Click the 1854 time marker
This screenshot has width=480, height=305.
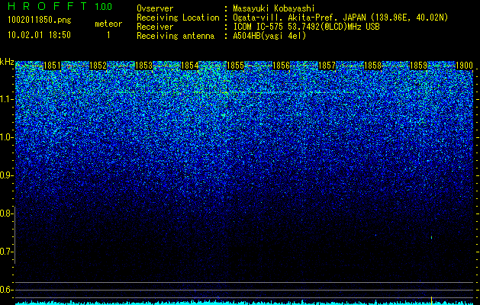[189, 66]
